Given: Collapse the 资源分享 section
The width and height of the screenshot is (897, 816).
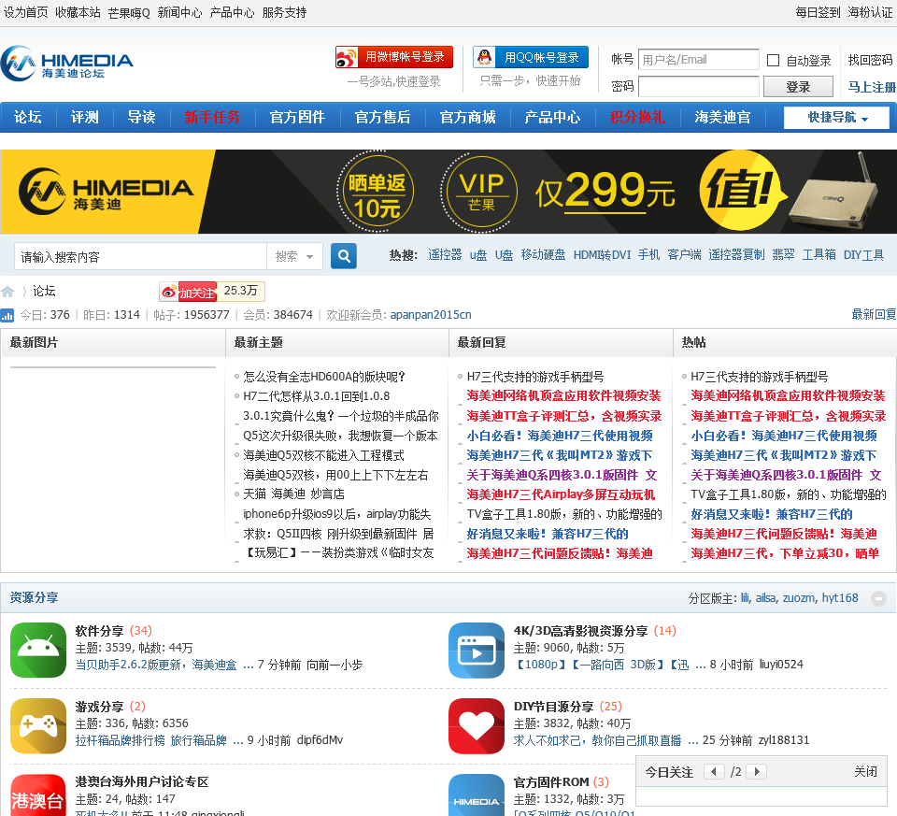Looking at the screenshot, I should pyautogui.click(x=878, y=598).
